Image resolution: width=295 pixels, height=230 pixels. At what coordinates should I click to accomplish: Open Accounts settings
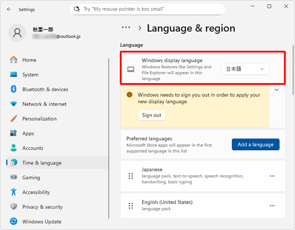[57, 148]
